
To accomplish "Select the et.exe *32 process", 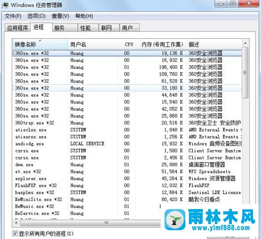I will tap(127, 172).
